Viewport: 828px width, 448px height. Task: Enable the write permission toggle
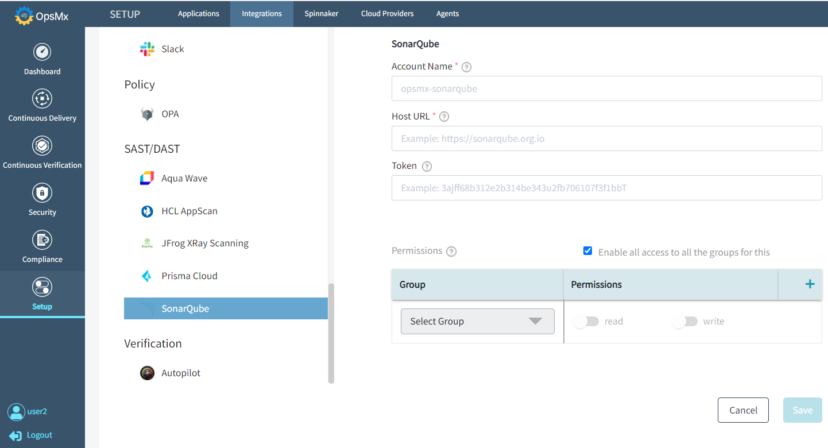684,321
